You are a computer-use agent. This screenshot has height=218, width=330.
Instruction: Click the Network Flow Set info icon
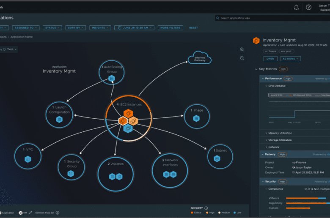coord(58,213)
